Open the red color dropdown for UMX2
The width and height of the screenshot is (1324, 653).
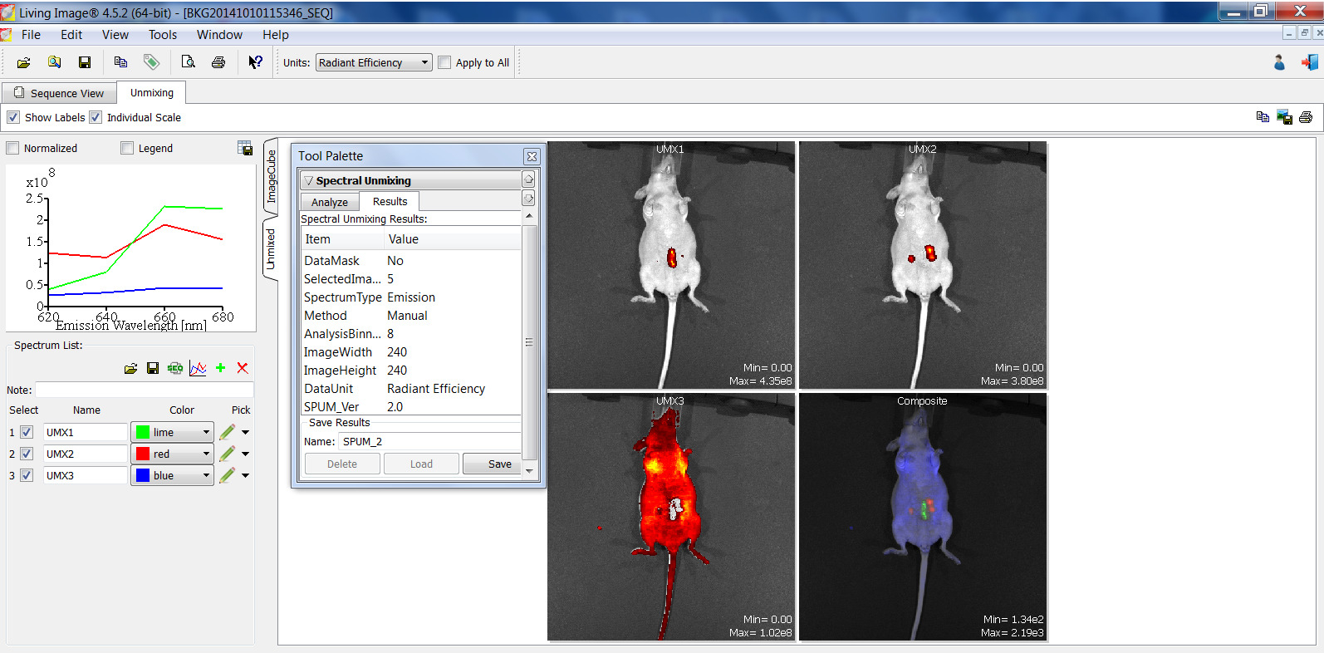coord(172,454)
